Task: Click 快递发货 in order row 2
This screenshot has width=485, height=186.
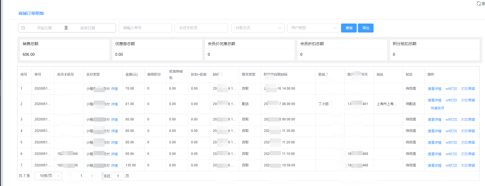Action: [x=437, y=108]
